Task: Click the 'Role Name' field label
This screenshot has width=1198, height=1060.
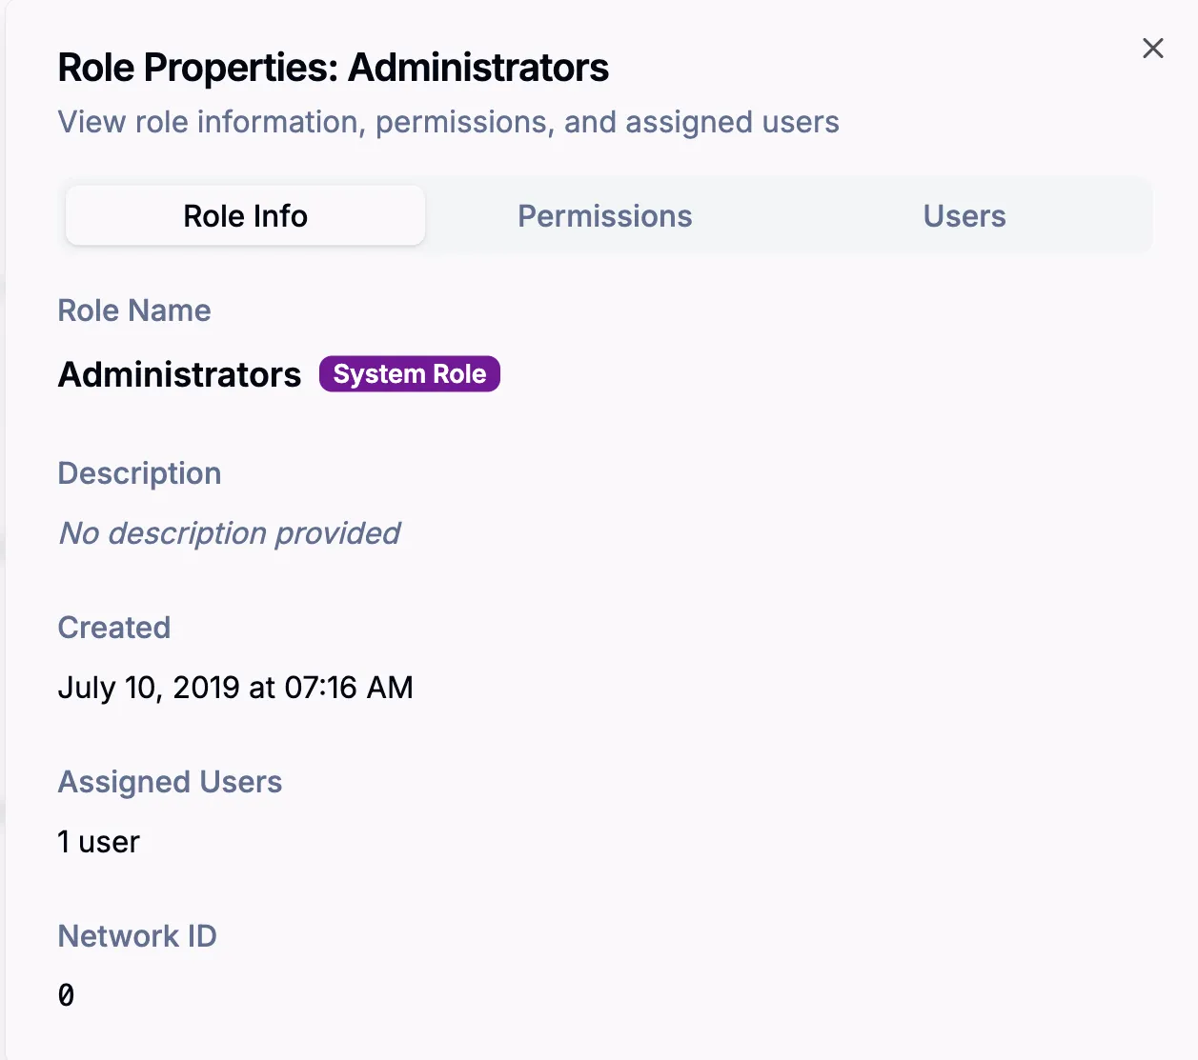Action: coord(134,310)
